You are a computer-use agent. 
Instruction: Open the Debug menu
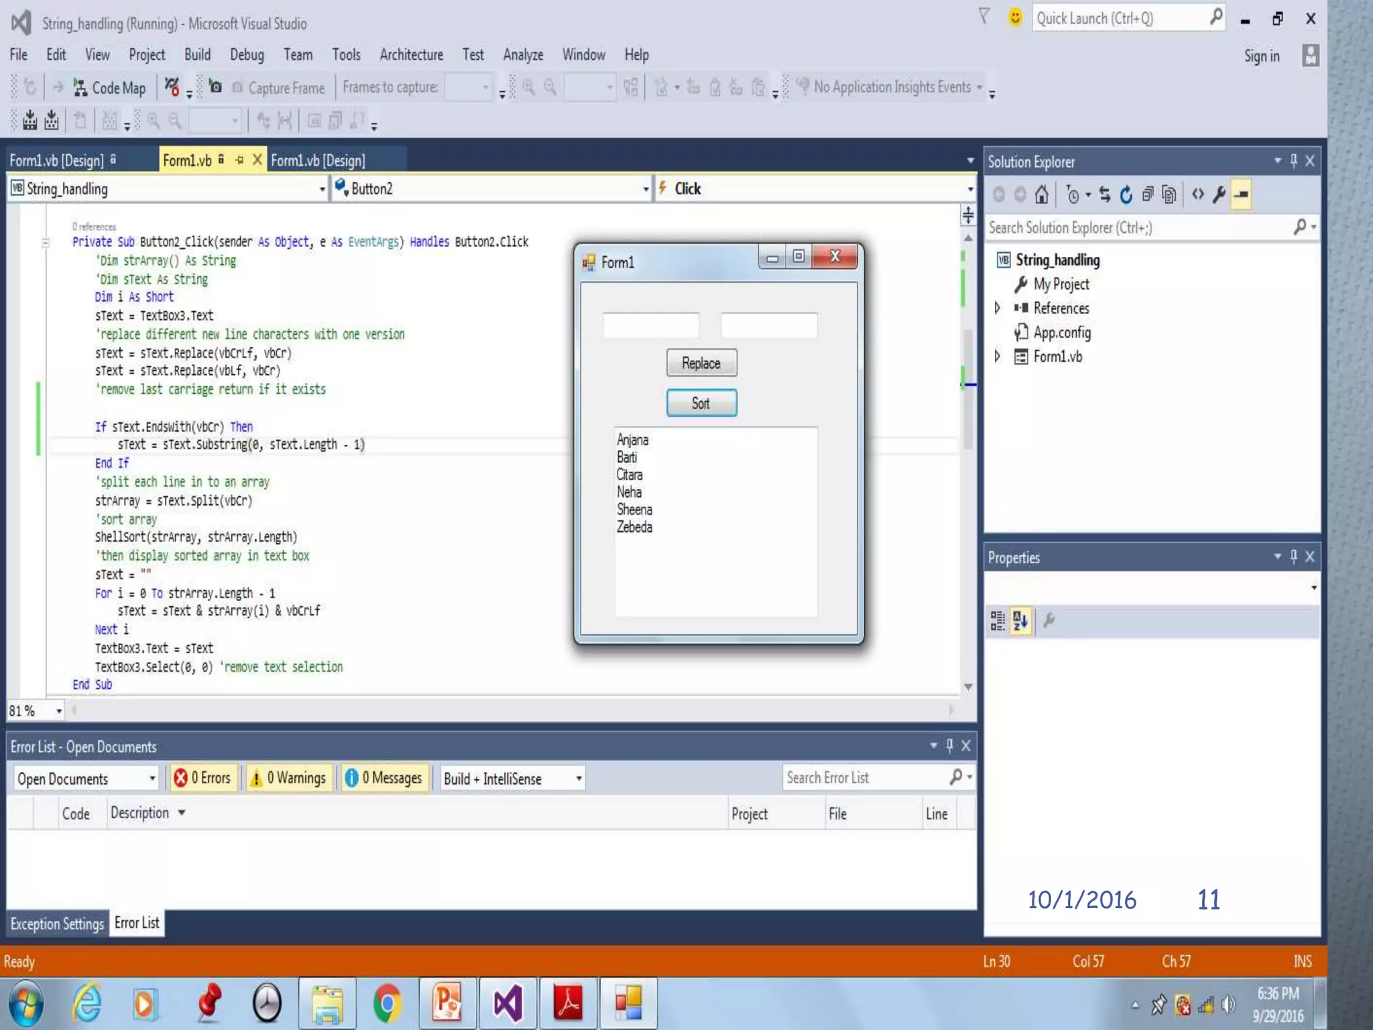pos(247,55)
